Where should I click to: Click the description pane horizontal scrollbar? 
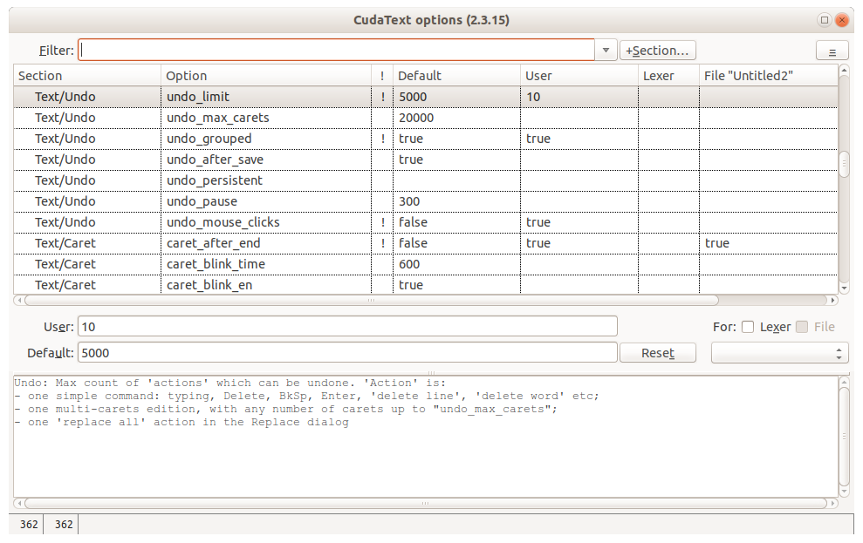tap(426, 503)
